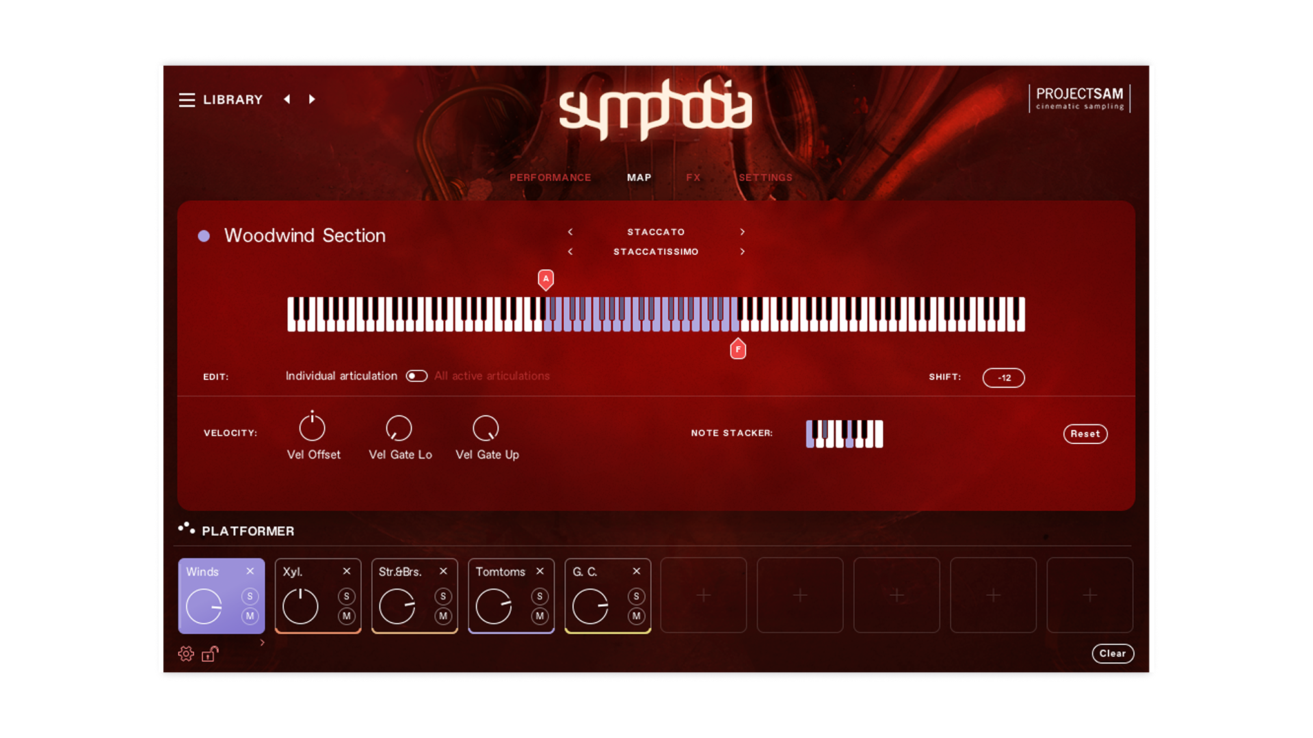
Task: Open the STACCATO articulation selector
Action: tap(656, 232)
